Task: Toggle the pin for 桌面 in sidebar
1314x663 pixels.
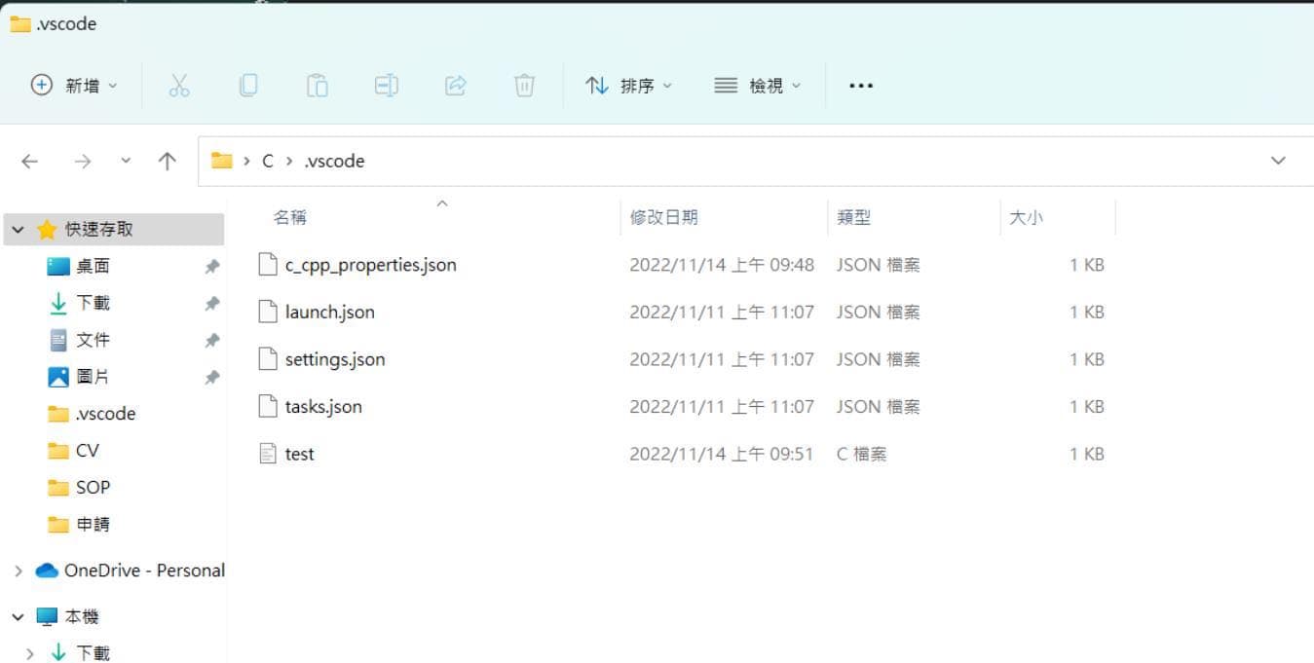Action: pos(211,266)
